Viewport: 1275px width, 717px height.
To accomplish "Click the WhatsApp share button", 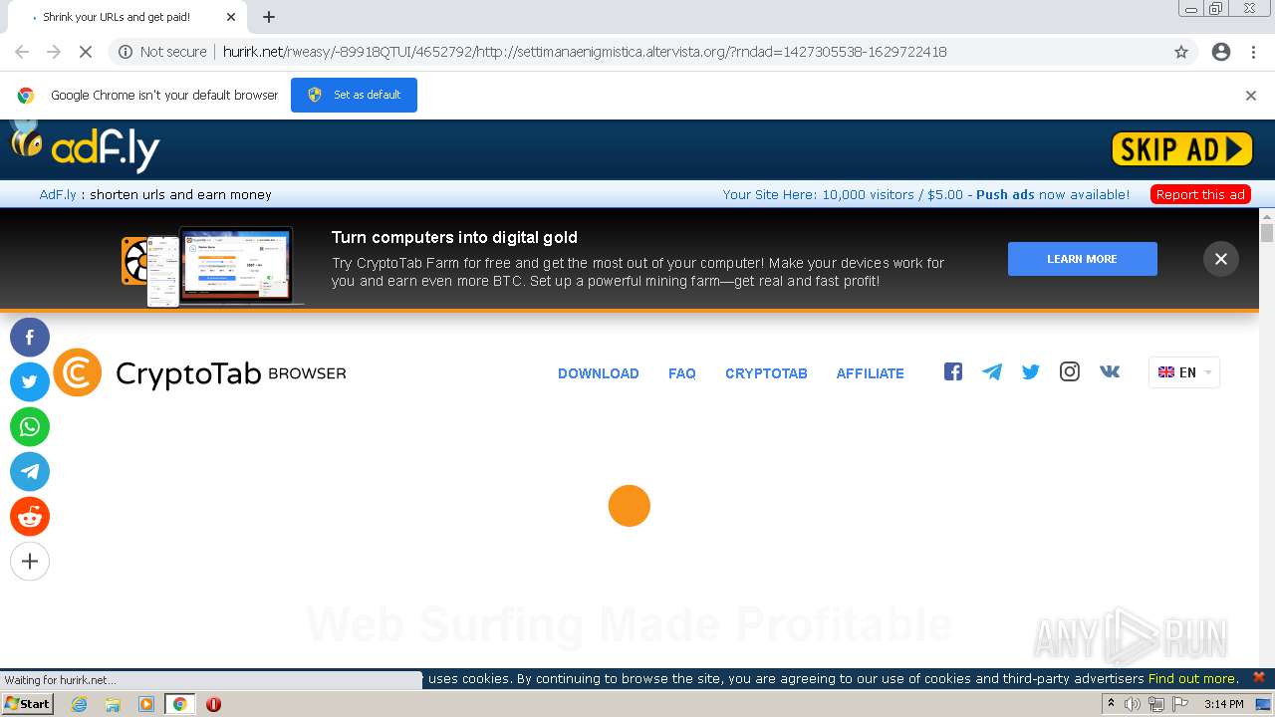I will 30,426.
